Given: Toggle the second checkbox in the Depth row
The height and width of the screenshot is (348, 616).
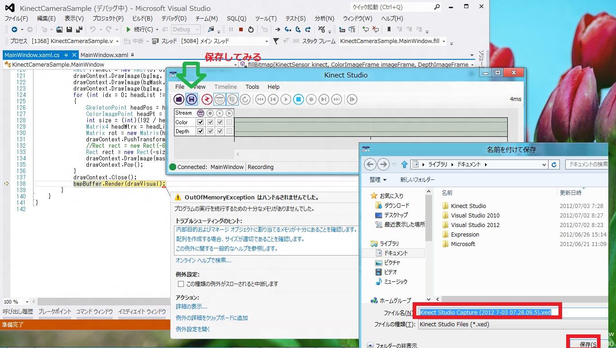Looking at the screenshot, I should (x=210, y=131).
